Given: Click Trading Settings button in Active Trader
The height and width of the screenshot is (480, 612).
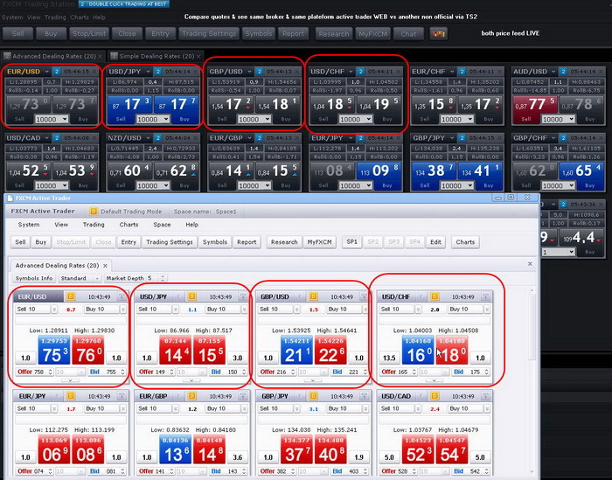Looking at the screenshot, I should coord(170,242).
